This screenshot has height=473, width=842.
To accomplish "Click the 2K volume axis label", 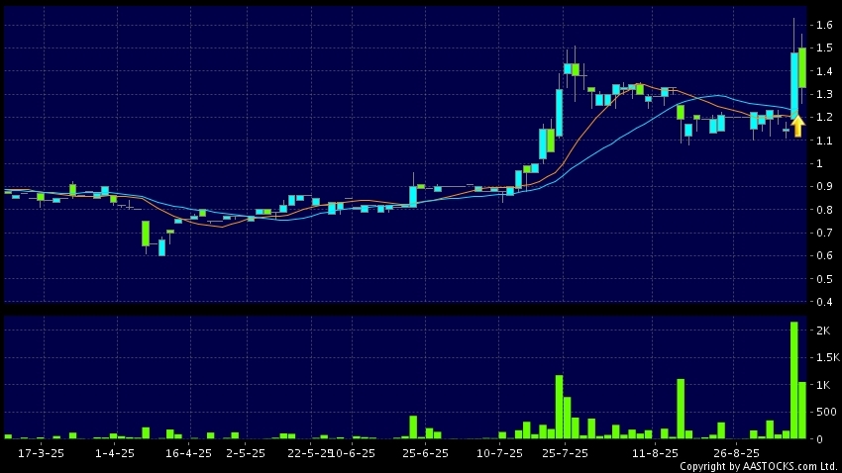I will (823, 331).
